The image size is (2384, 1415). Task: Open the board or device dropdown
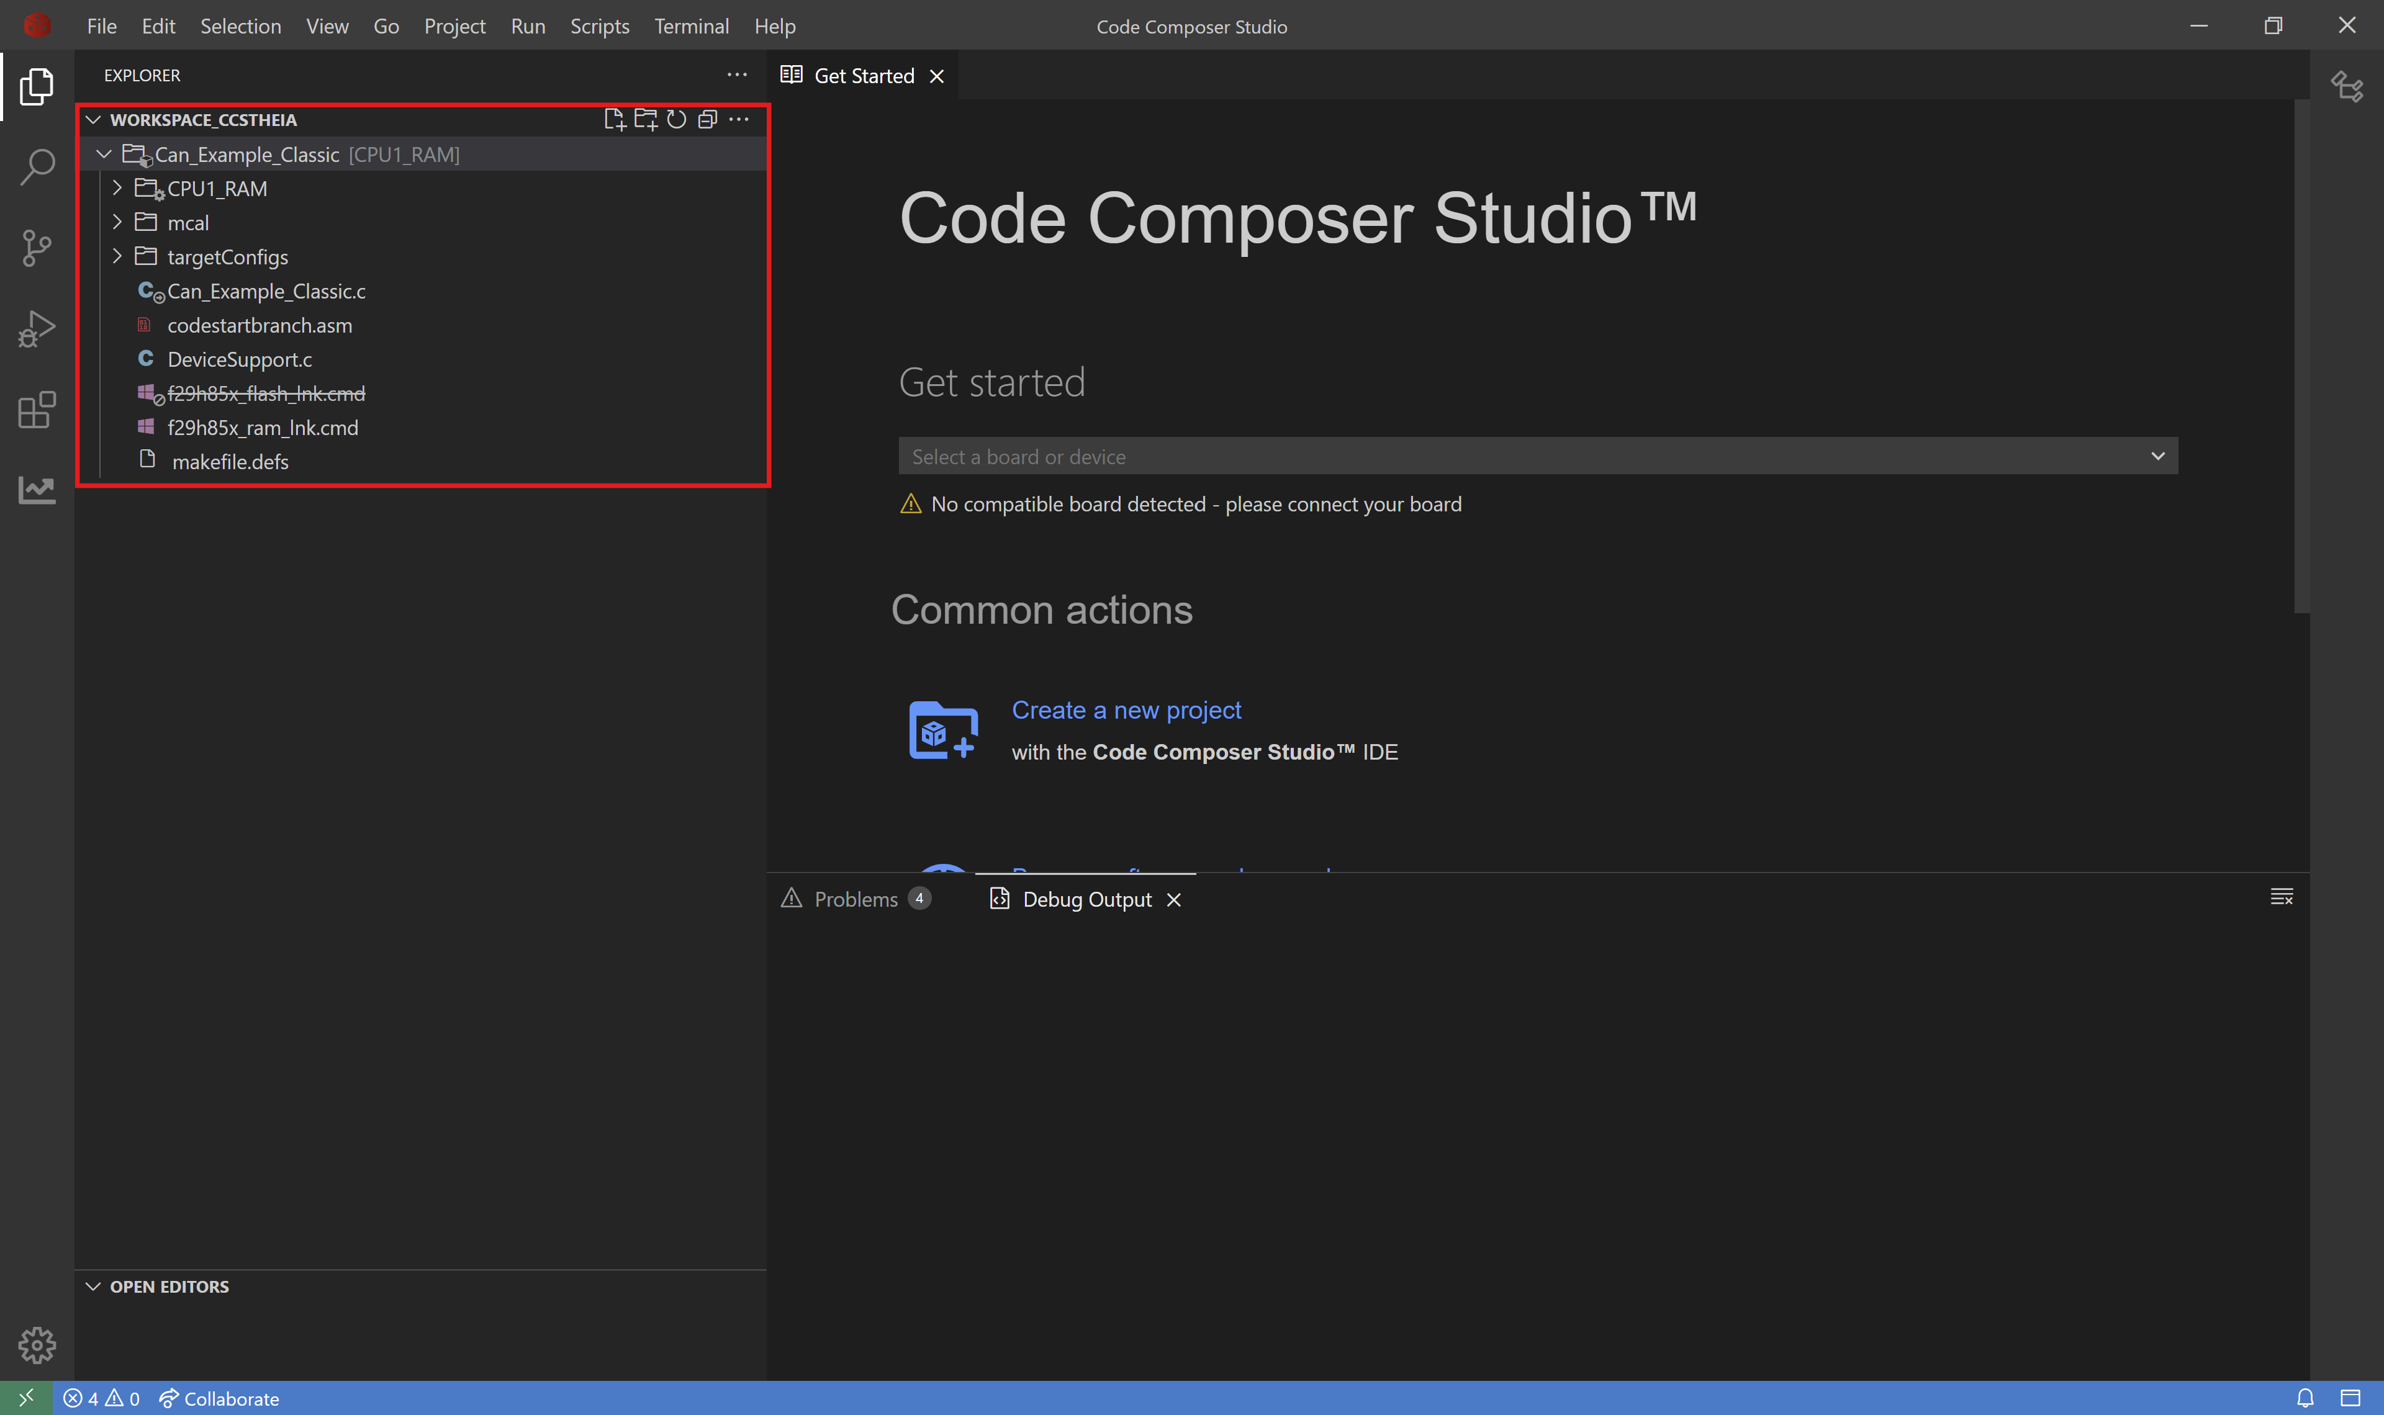pyautogui.click(x=1537, y=457)
